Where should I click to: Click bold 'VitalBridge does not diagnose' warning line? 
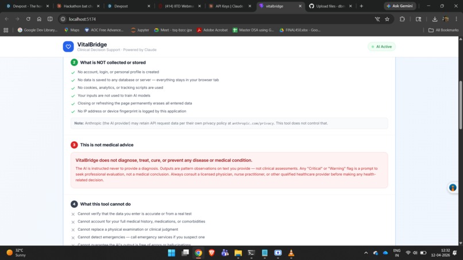(x=164, y=160)
